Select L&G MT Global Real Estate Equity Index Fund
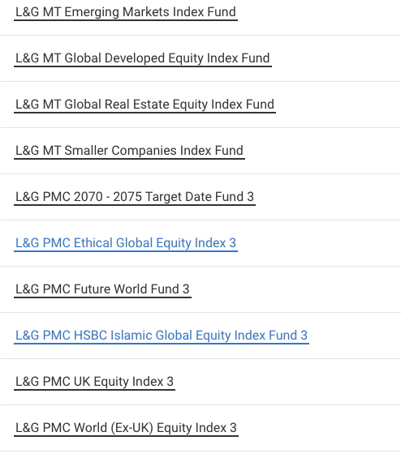 coord(144,105)
